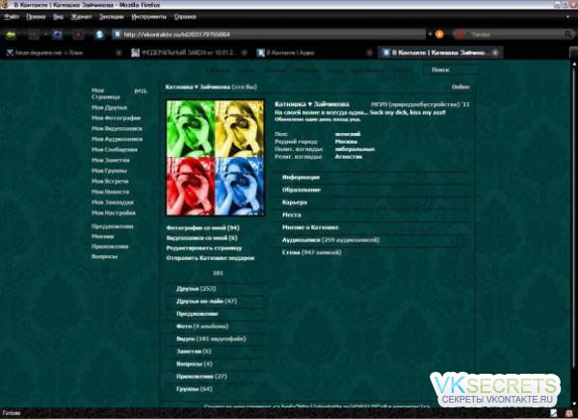Click the page scrollbar up arrow

(574, 65)
